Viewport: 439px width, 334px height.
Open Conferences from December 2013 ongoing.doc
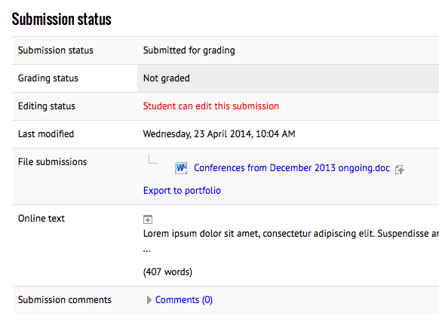(292, 168)
